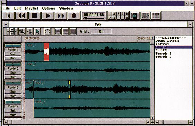Open the Session 8 window control menu
Viewport: 195px width, 126px height.
[4, 3]
